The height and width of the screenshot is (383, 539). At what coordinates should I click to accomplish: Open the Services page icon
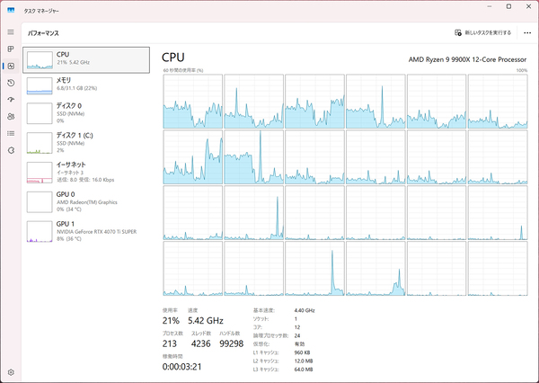tap(11, 150)
